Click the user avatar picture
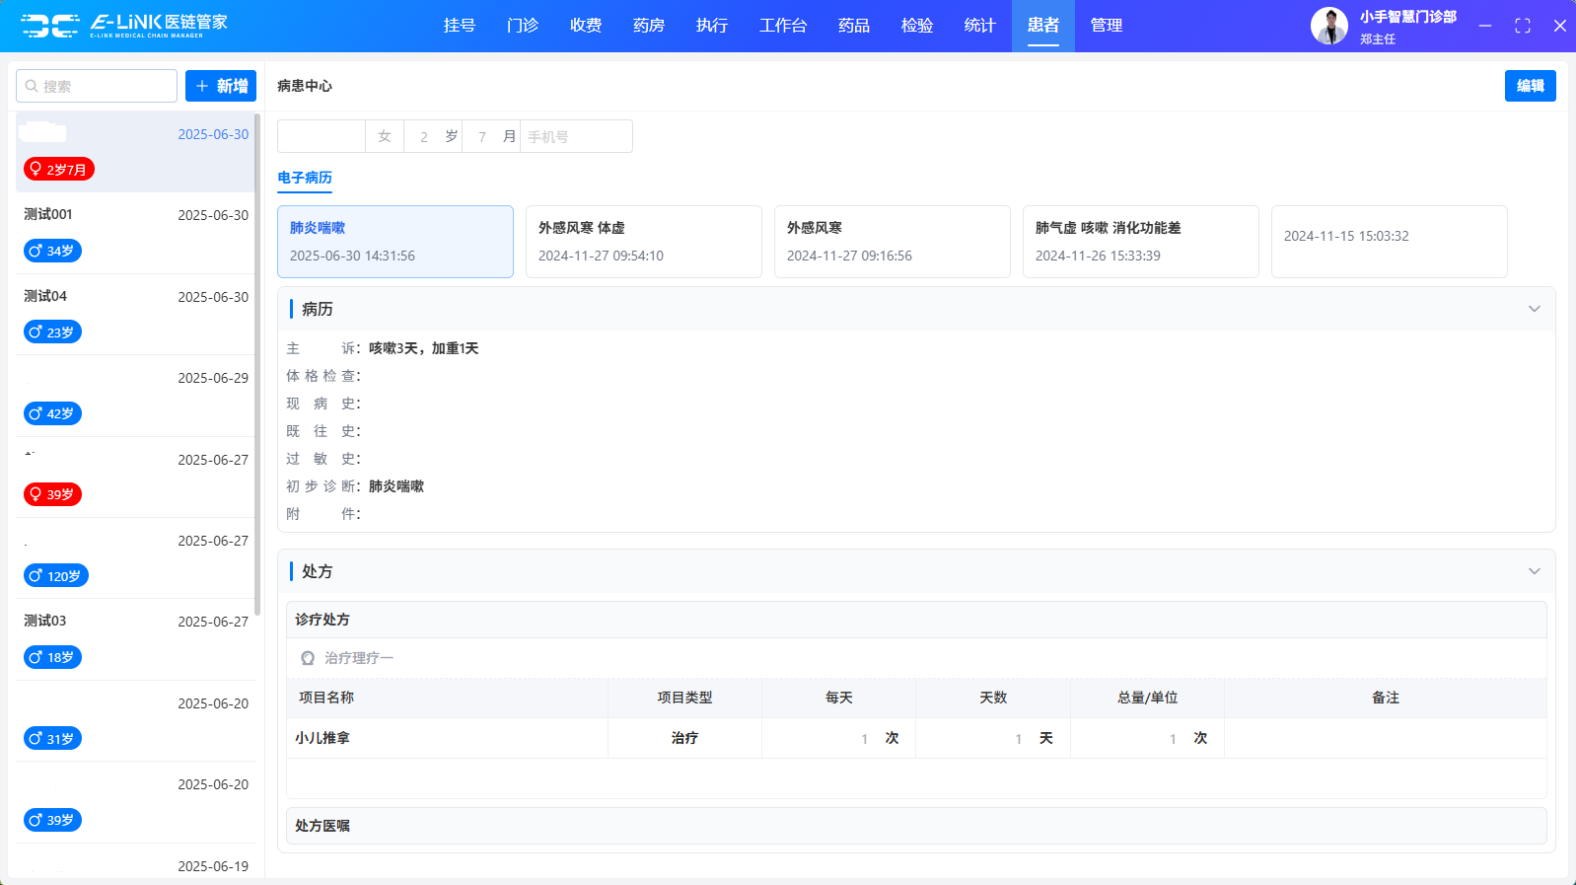The height and width of the screenshot is (885, 1576). 1328,26
